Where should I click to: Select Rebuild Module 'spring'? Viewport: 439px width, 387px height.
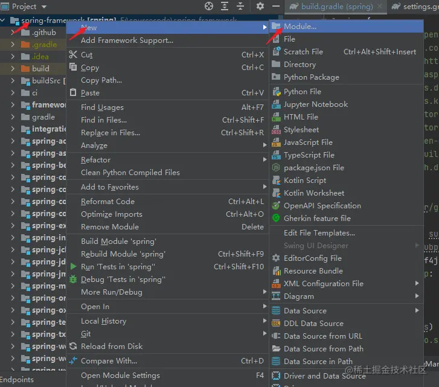[167, 254]
